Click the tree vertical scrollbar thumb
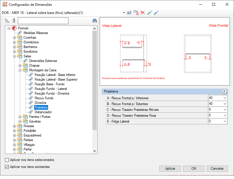 (94, 81)
